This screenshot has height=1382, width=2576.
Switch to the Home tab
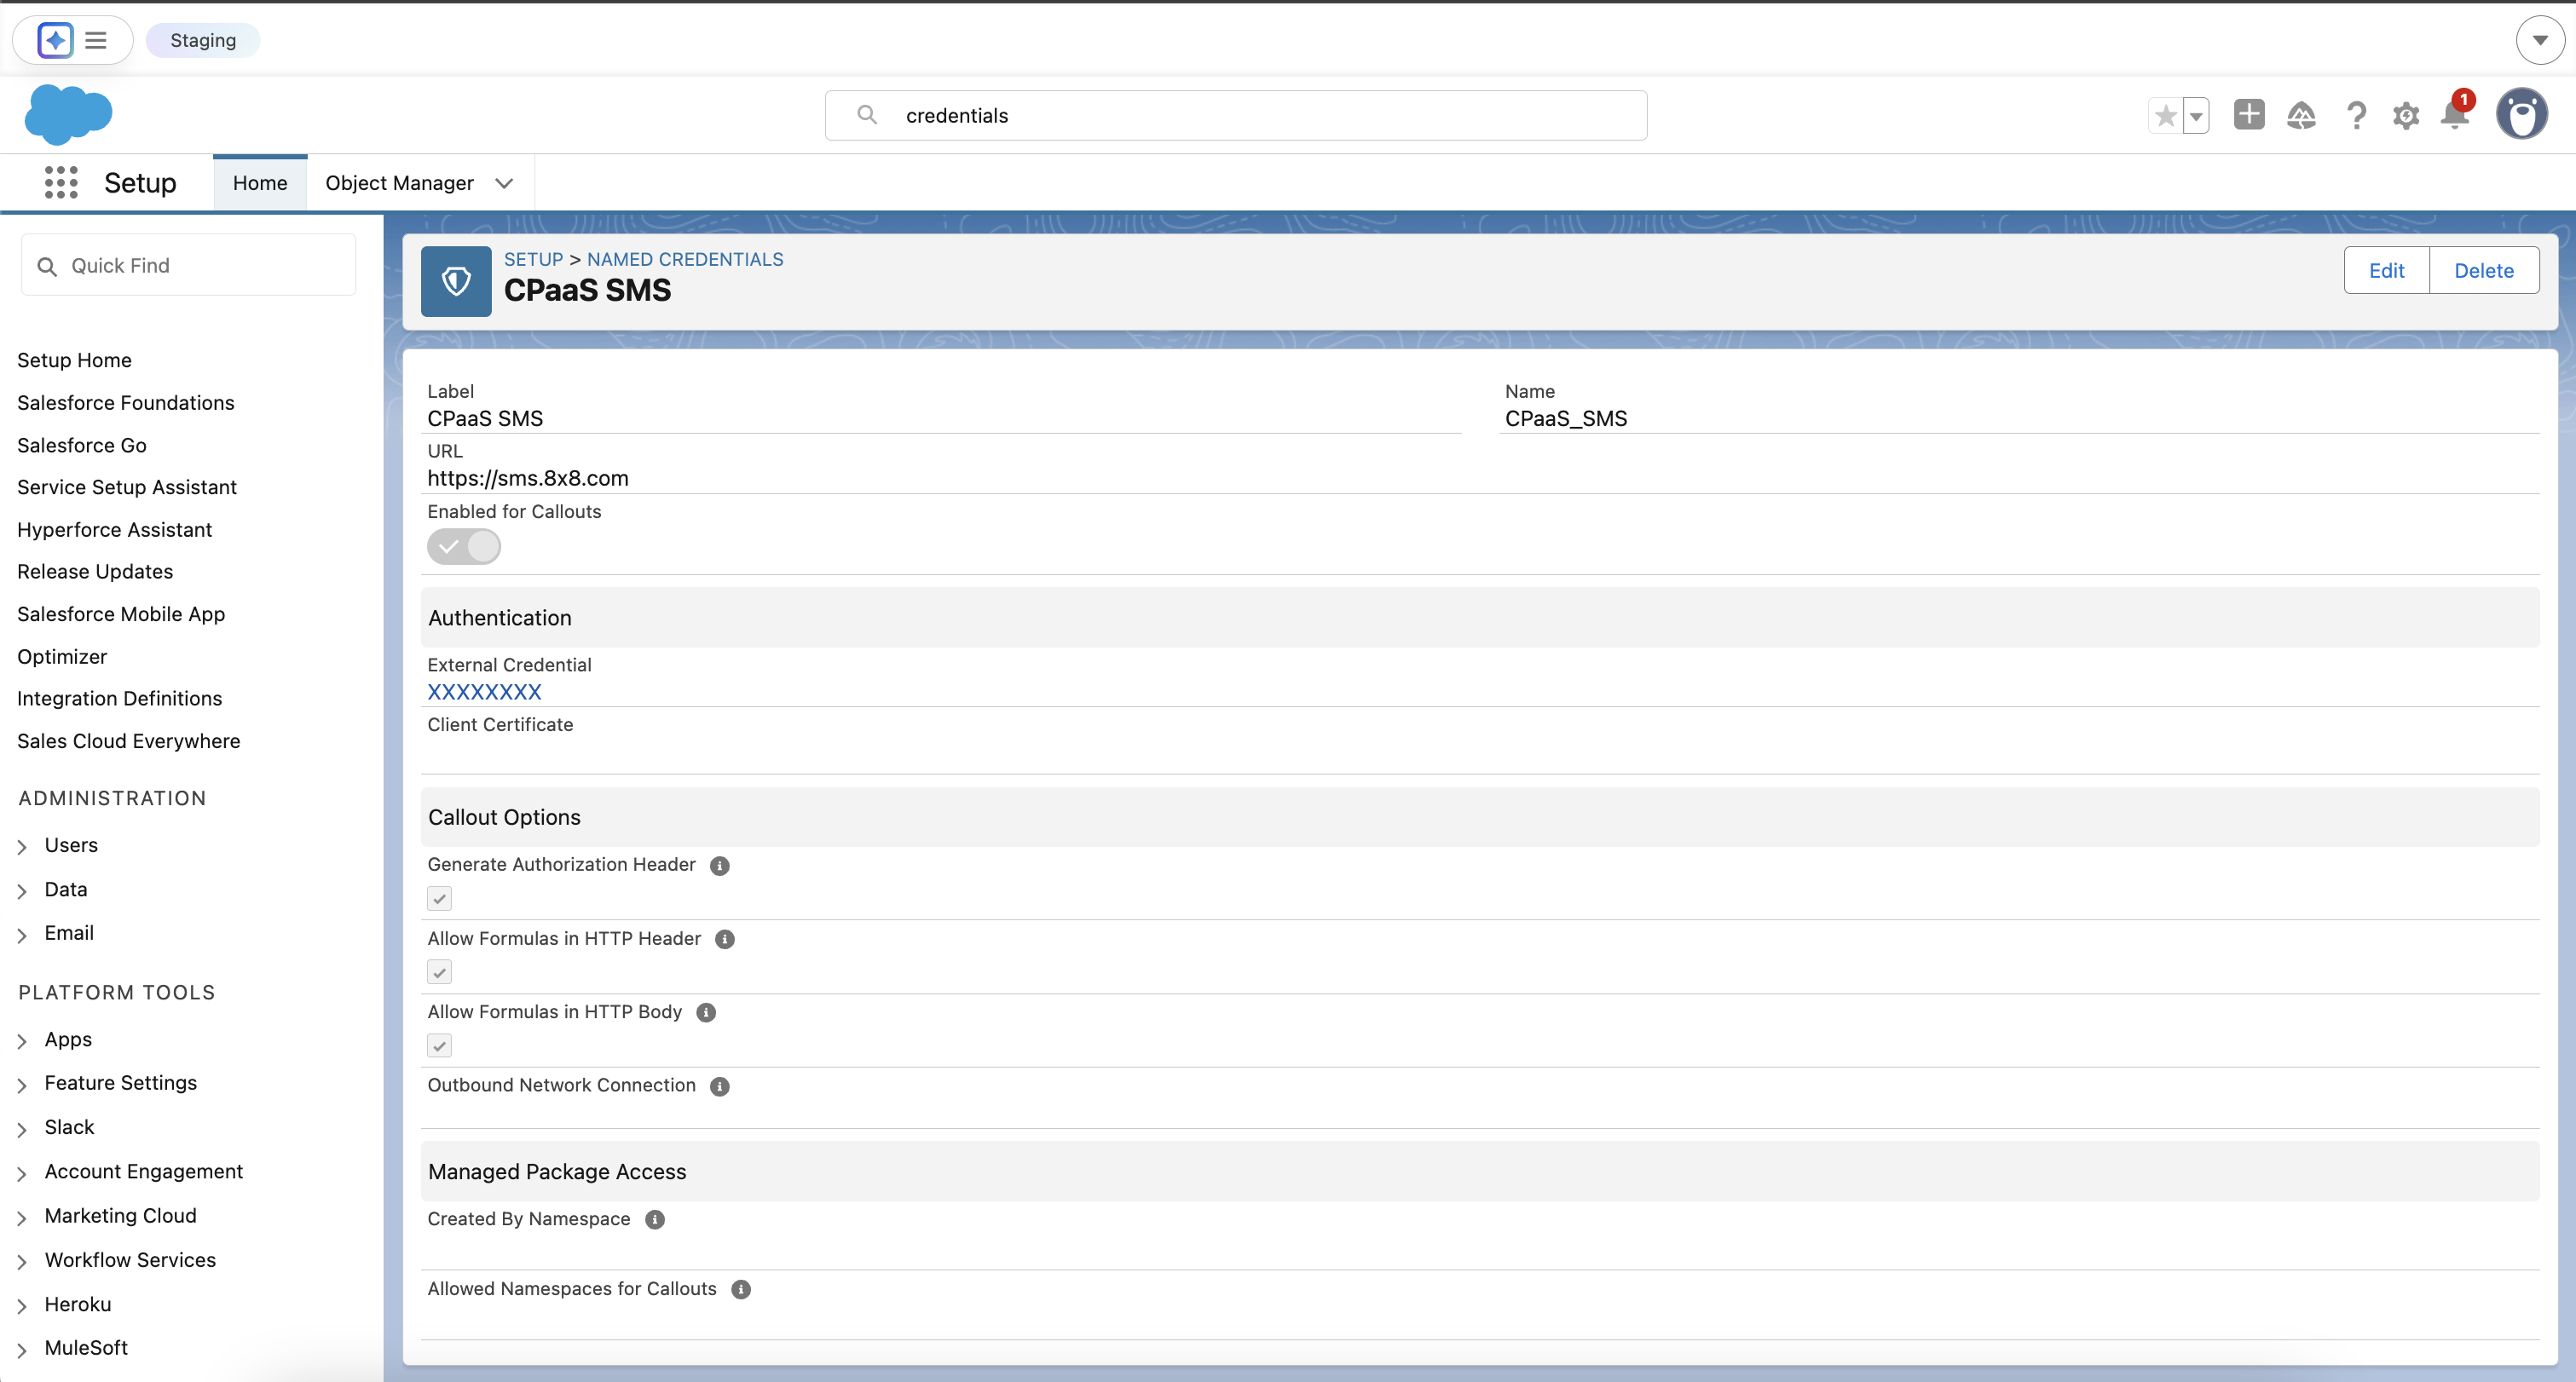pyautogui.click(x=260, y=183)
